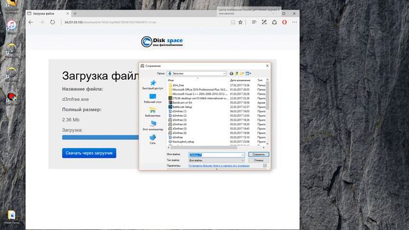Click the blue install-browser hyperlink
409x230 pixels.
[x=219, y=166]
